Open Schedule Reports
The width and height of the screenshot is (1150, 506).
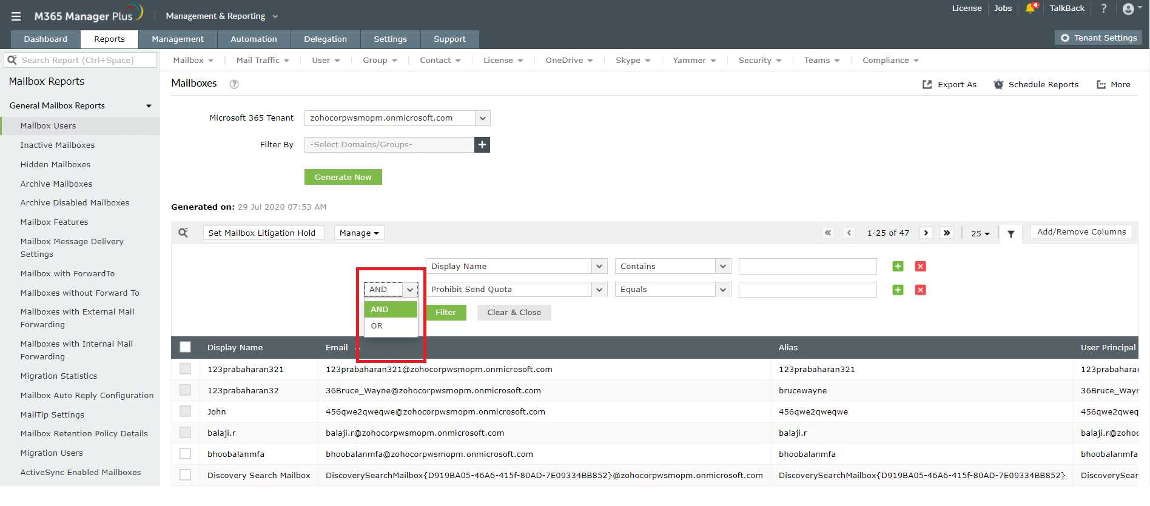(x=1036, y=85)
